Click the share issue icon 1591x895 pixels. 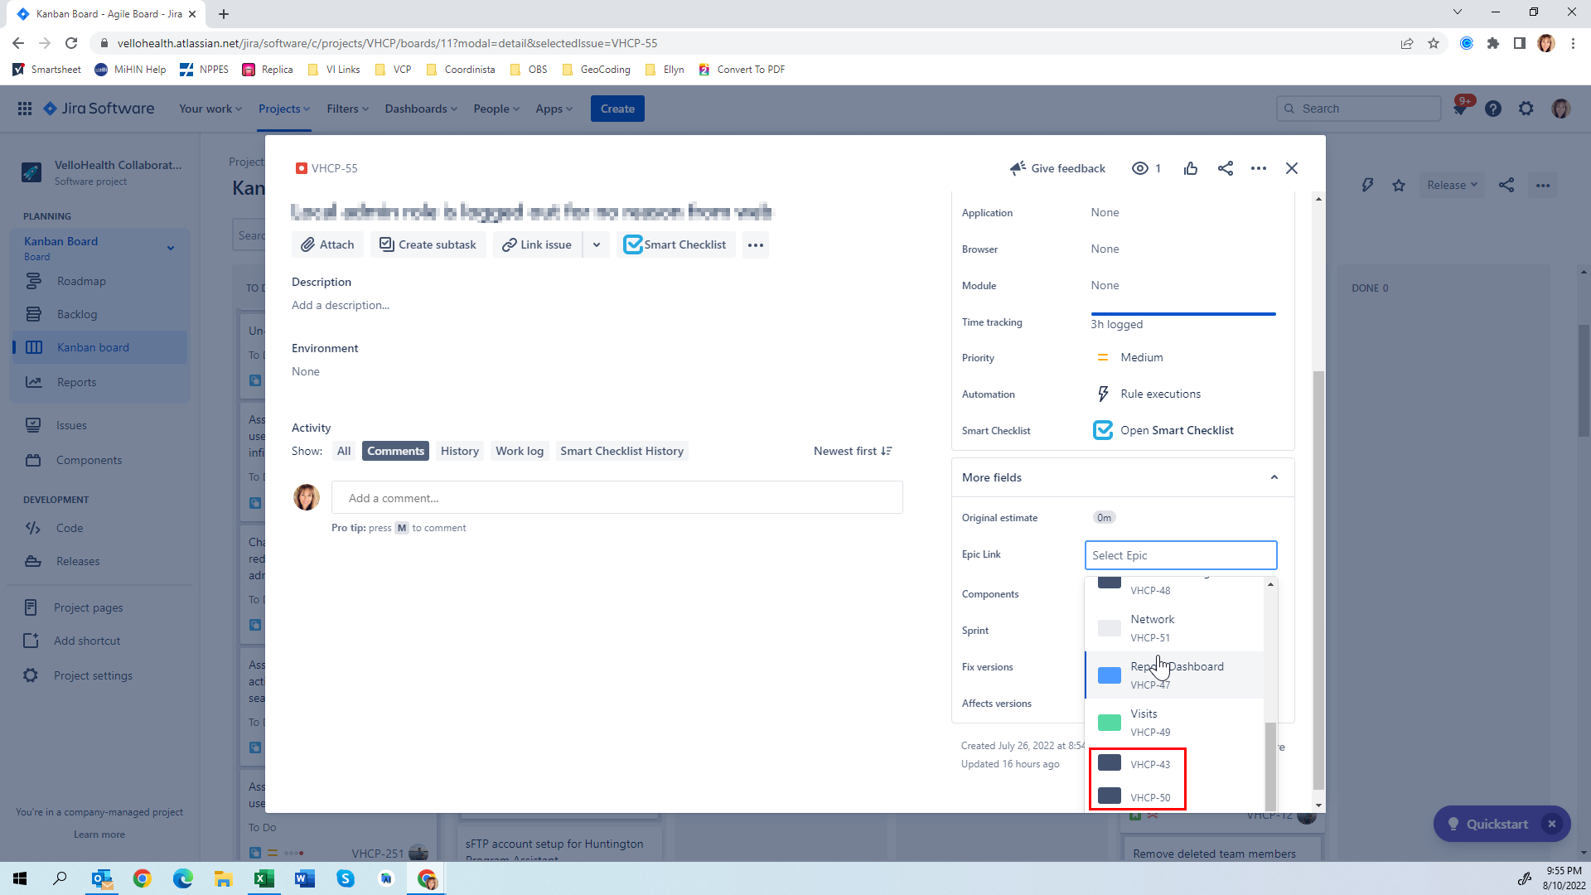[1226, 168]
